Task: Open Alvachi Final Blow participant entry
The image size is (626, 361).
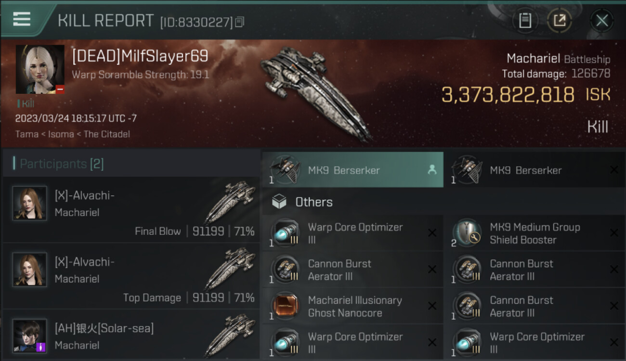Action: tap(131, 210)
